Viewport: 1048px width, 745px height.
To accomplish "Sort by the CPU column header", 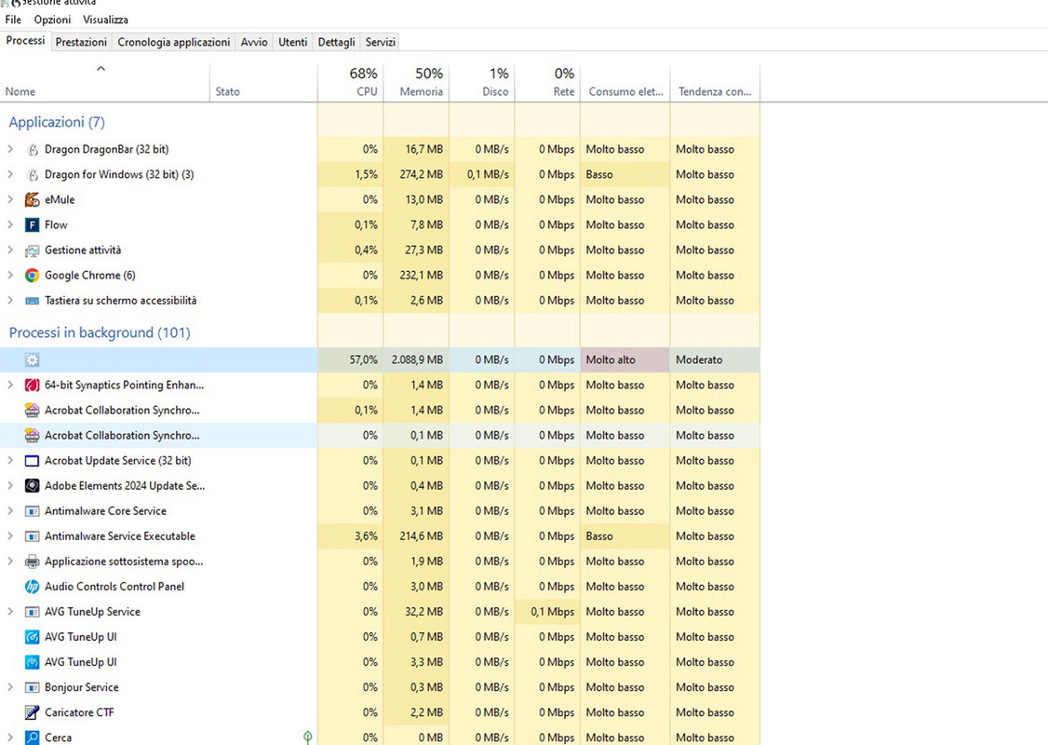I will (x=350, y=83).
